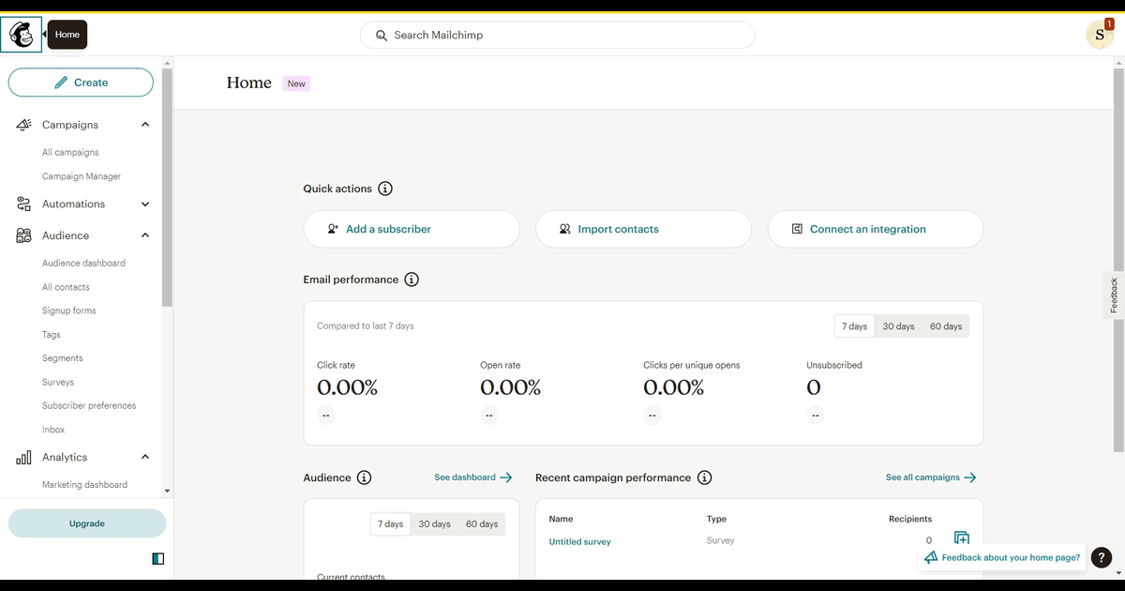
Task: Click the Create button
Action: tap(81, 83)
